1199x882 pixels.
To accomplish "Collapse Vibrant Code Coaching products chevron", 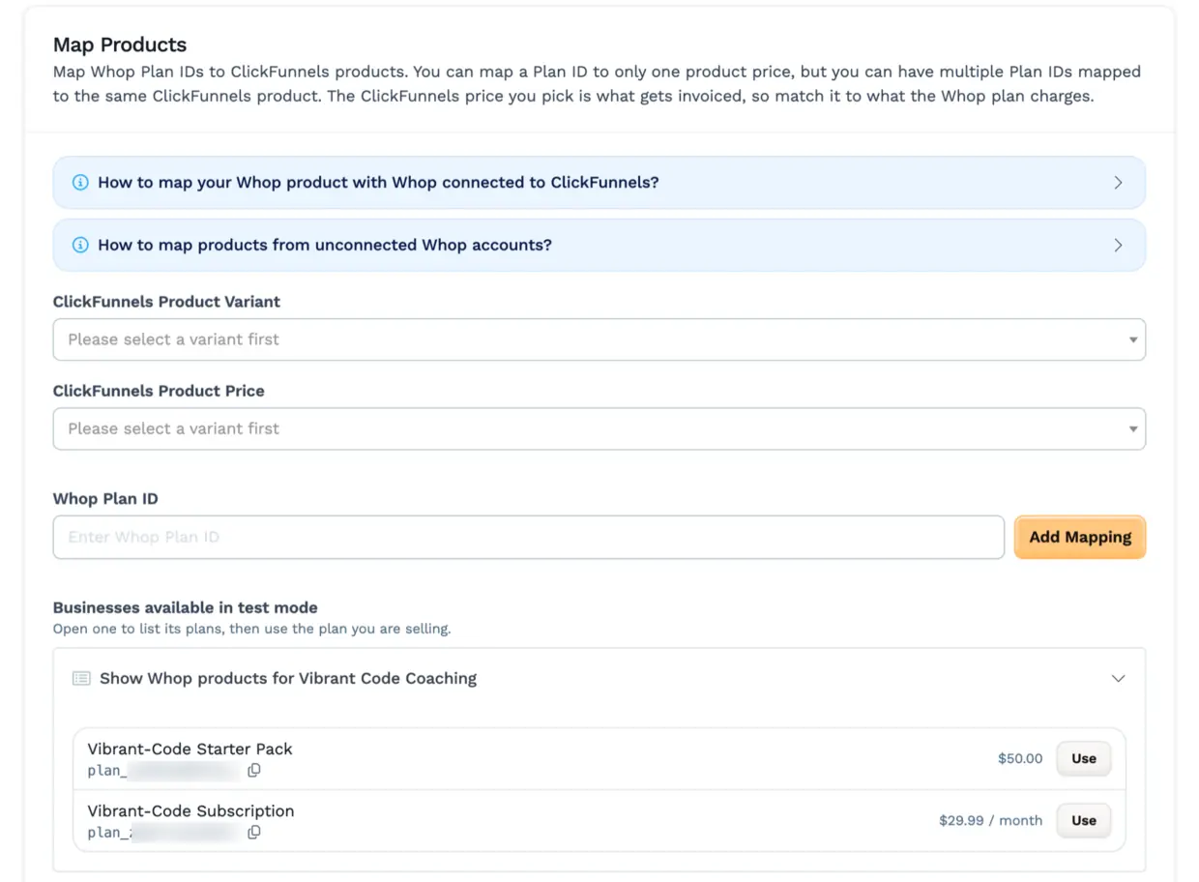I will [1118, 679].
